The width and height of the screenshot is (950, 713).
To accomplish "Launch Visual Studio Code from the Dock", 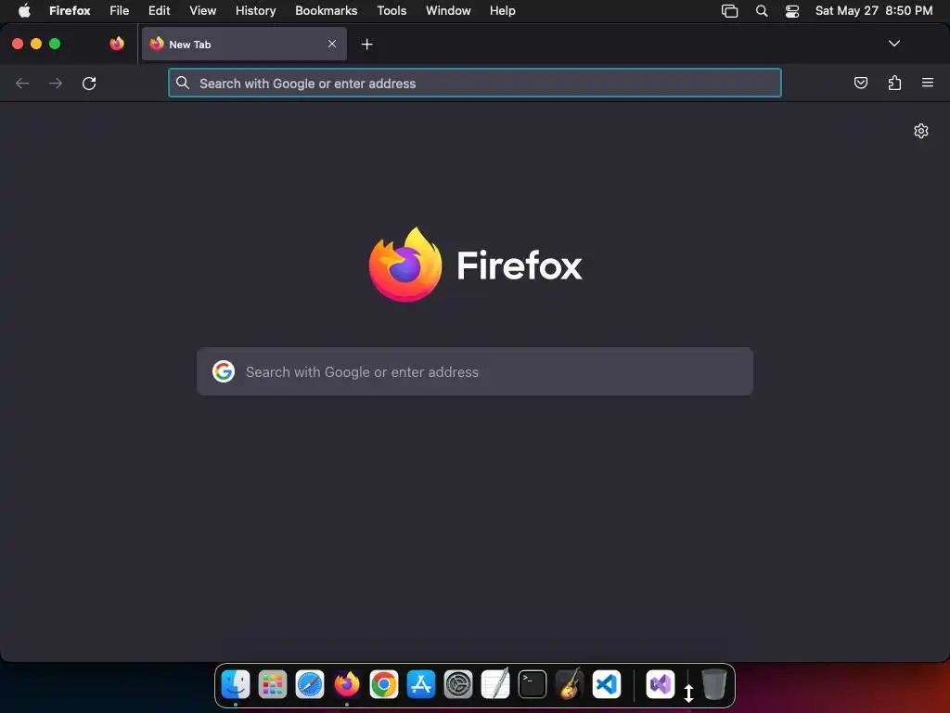I will (x=607, y=684).
